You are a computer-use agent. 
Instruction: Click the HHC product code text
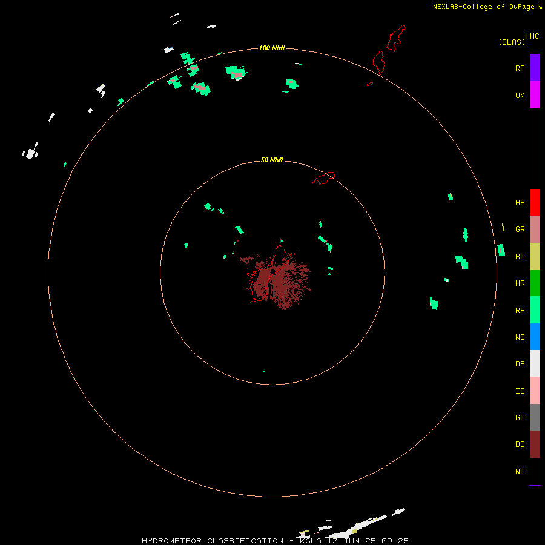coord(532,36)
